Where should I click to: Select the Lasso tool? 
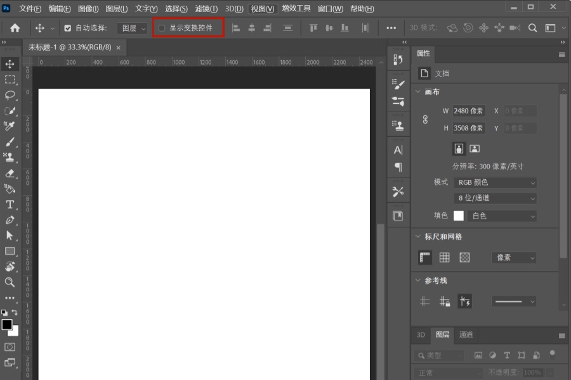(10, 95)
